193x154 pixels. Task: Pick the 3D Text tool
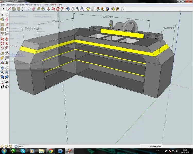click(7, 63)
